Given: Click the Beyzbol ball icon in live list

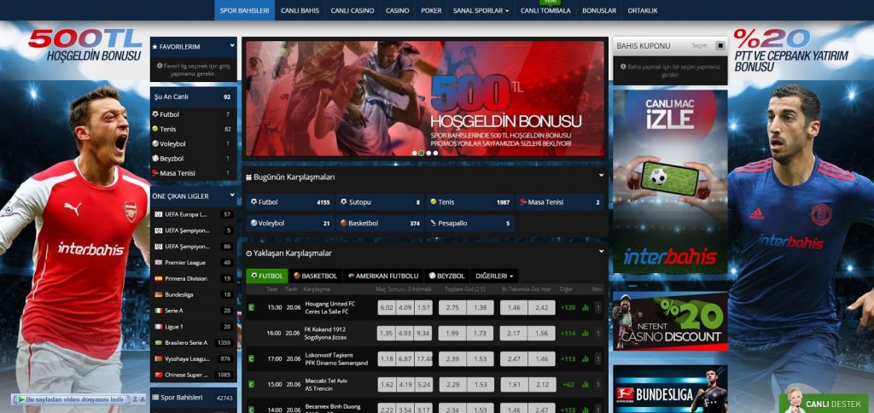Looking at the screenshot, I should point(155,159).
